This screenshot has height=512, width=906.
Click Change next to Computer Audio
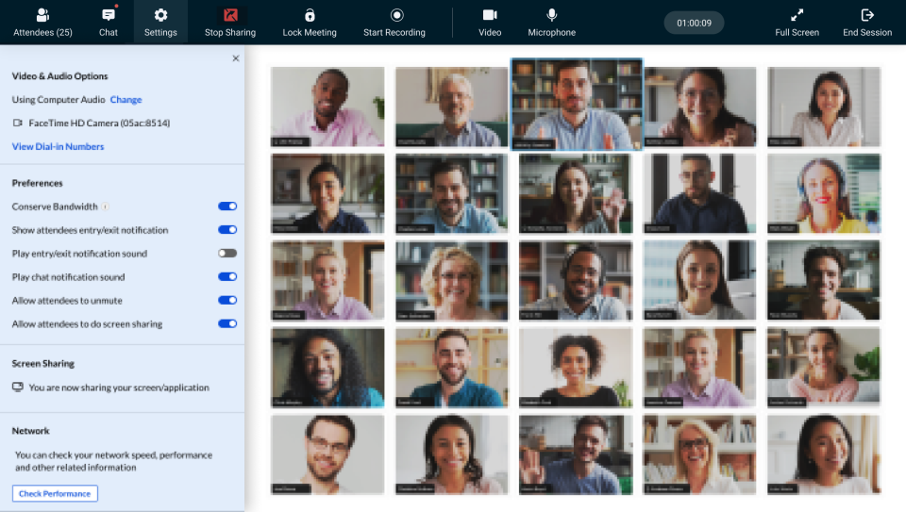click(x=126, y=99)
